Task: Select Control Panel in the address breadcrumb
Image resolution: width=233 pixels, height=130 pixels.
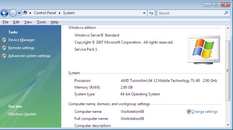Action: [45, 13]
